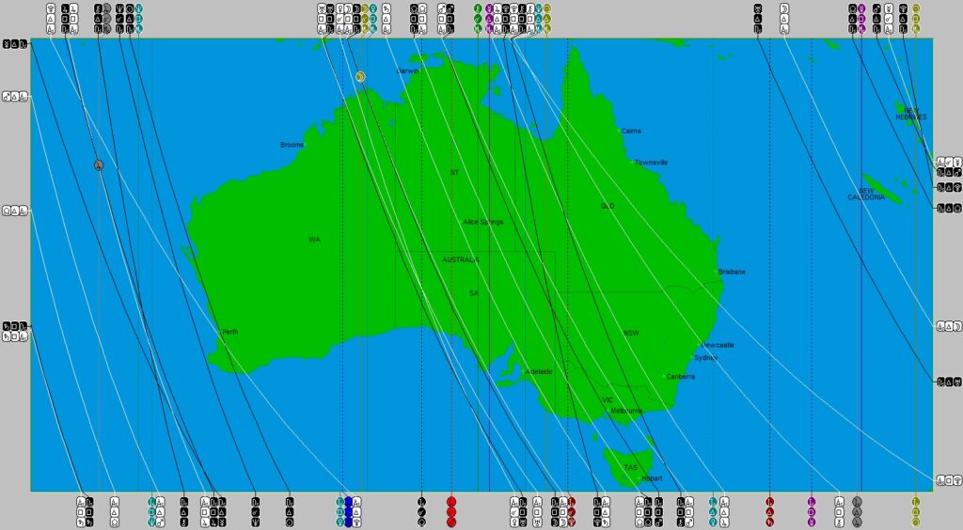Click the purple marker stack below the map
This screenshot has width=963, height=530.
(812, 511)
